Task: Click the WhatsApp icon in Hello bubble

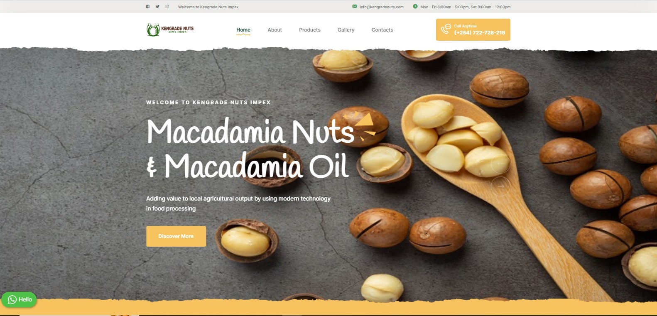Action: pos(12,299)
